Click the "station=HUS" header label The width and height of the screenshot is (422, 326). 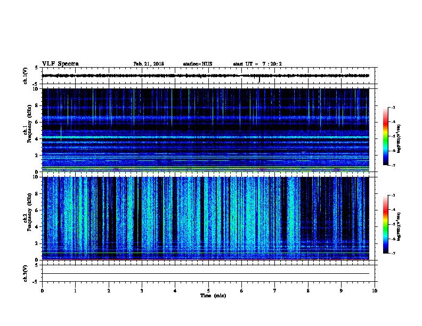pyautogui.click(x=198, y=64)
